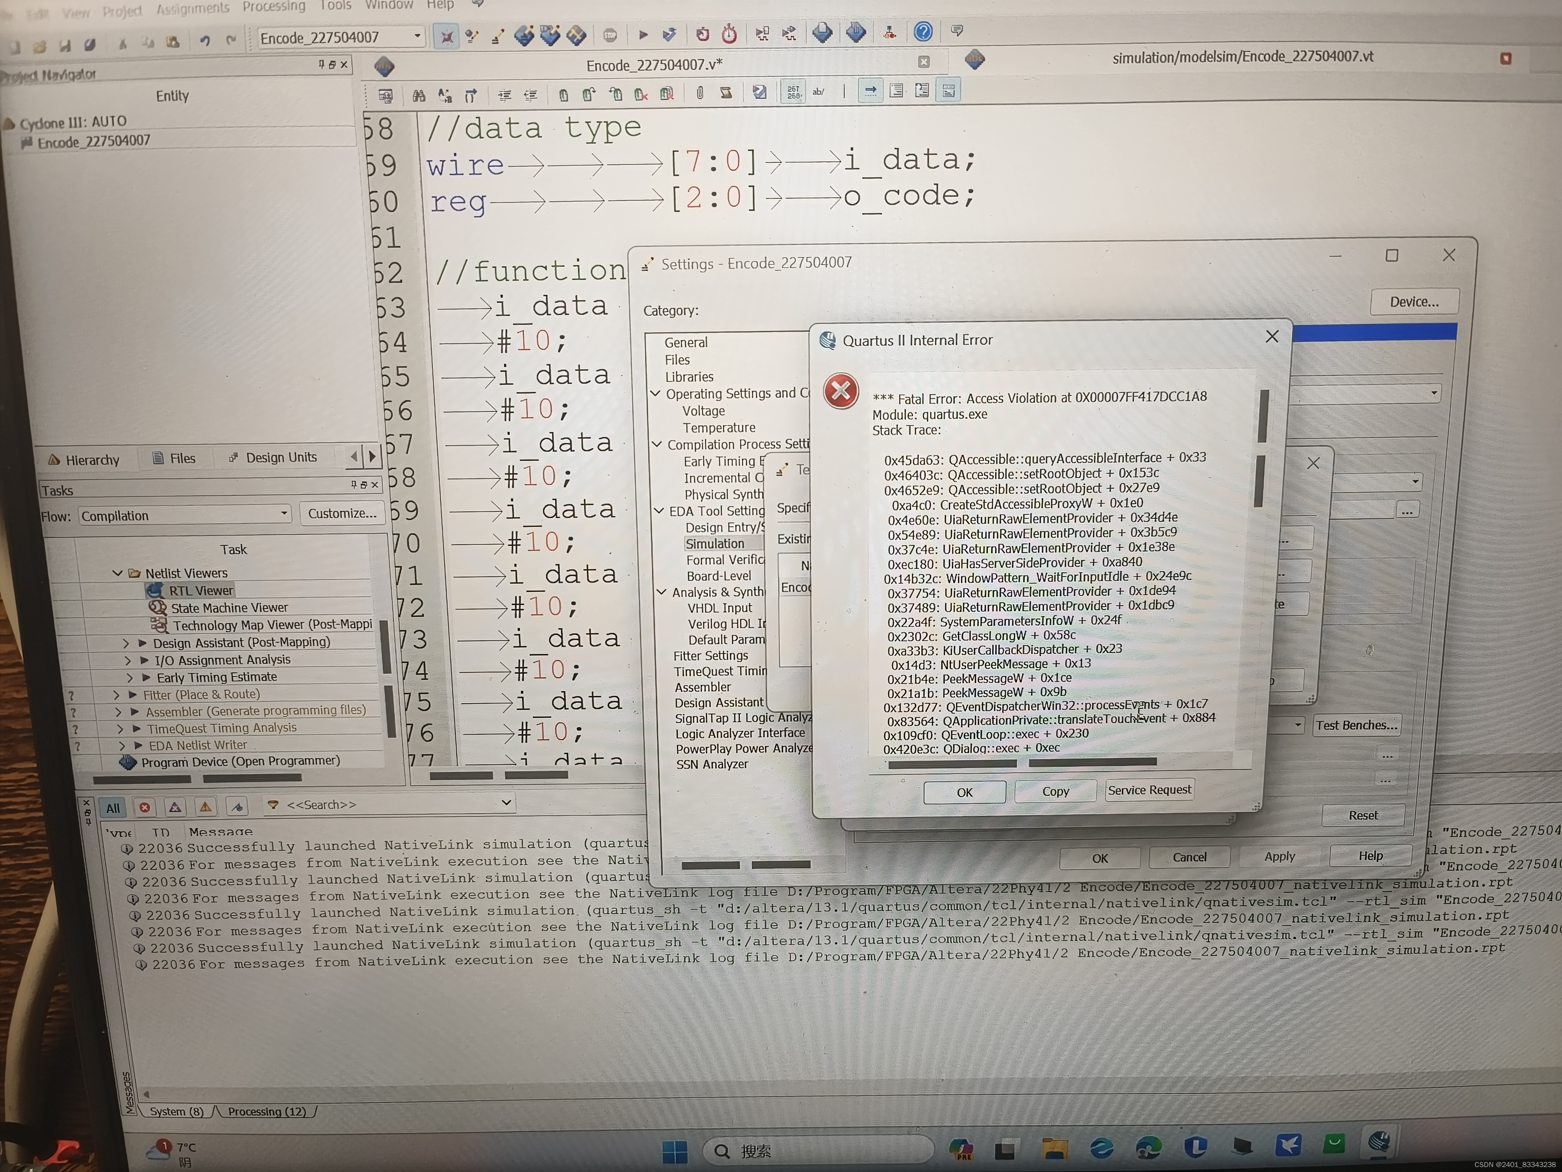Viewport: 1562px width, 1172px height.
Task: Open the Flow Compilation dropdown
Action: click(x=284, y=514)
